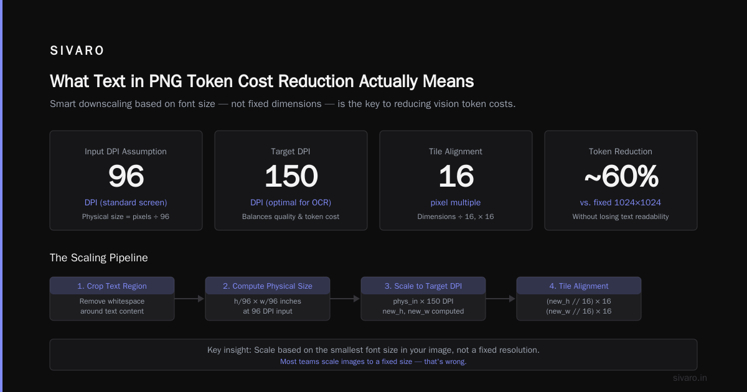Image resolution: width=747 pixels, height=392 pixels.
Task: Click 'Physical size = pixels ÷ 96'
Action: tap(126, 217)
